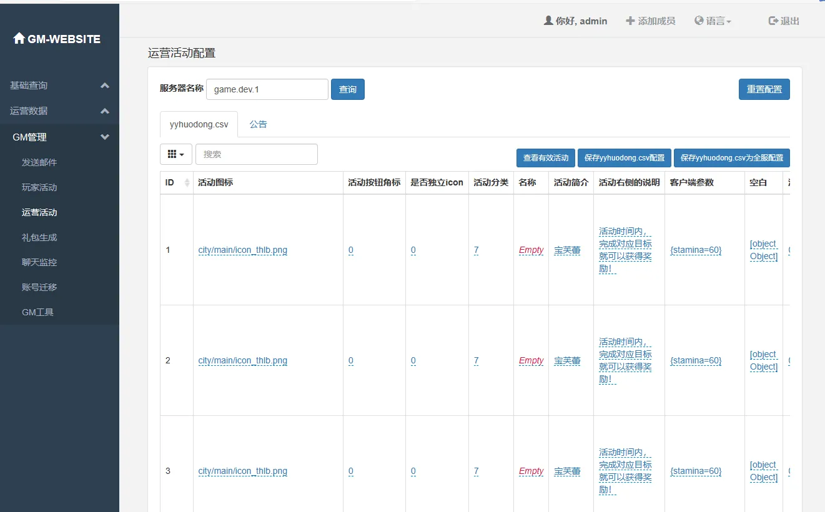The width and height of the screenshot is (825, 512).
Task: Click the 查询 button
Action: click(x=348, y=89)
